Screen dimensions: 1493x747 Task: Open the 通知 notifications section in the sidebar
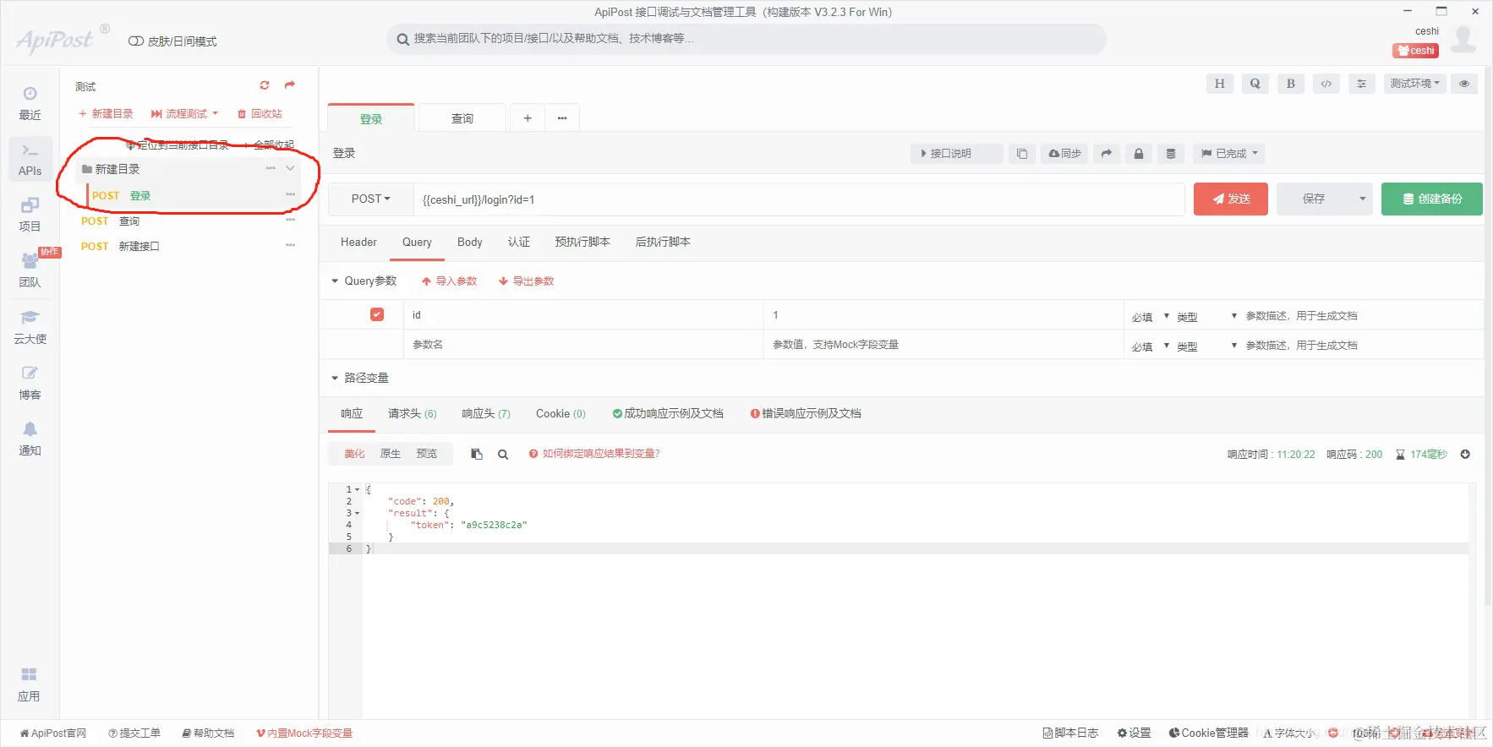[x=30, y=439]
